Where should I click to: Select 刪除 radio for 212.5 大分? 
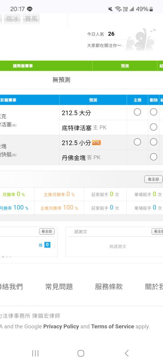(154, 112)
